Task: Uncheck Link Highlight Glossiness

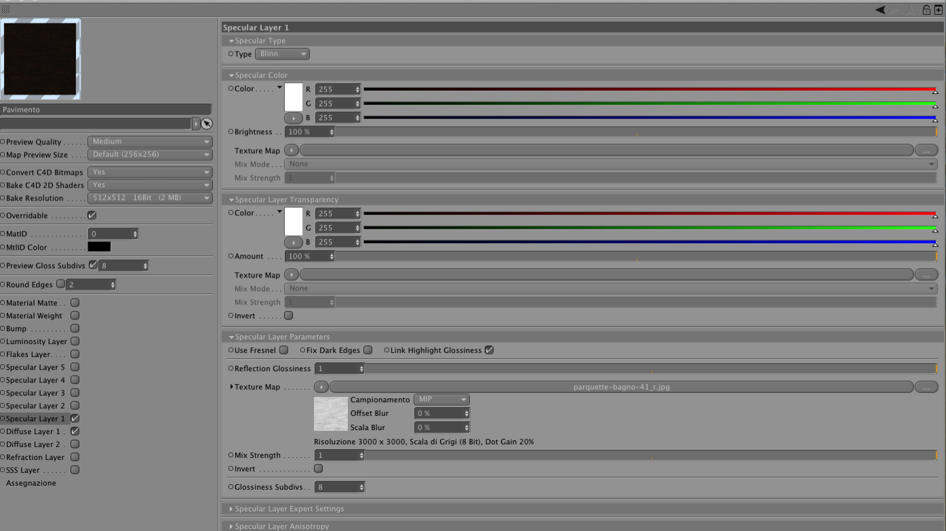Action: (x=489, y=350)
